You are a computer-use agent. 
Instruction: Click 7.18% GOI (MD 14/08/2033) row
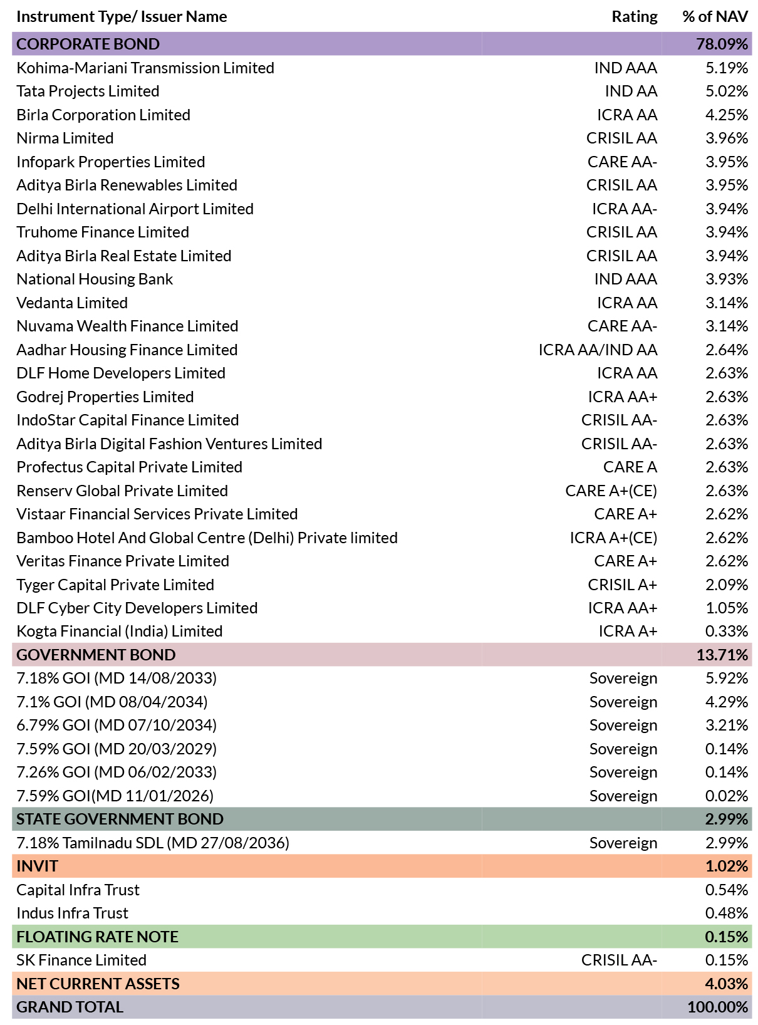coord(382,678)
